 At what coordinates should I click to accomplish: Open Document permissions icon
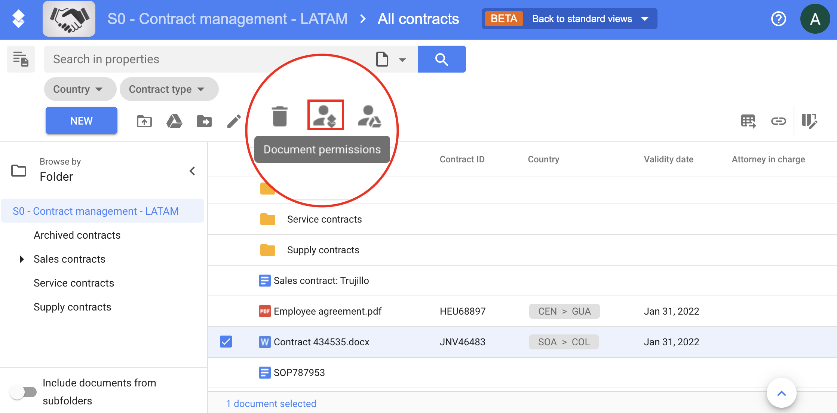[x=325, y=115]
